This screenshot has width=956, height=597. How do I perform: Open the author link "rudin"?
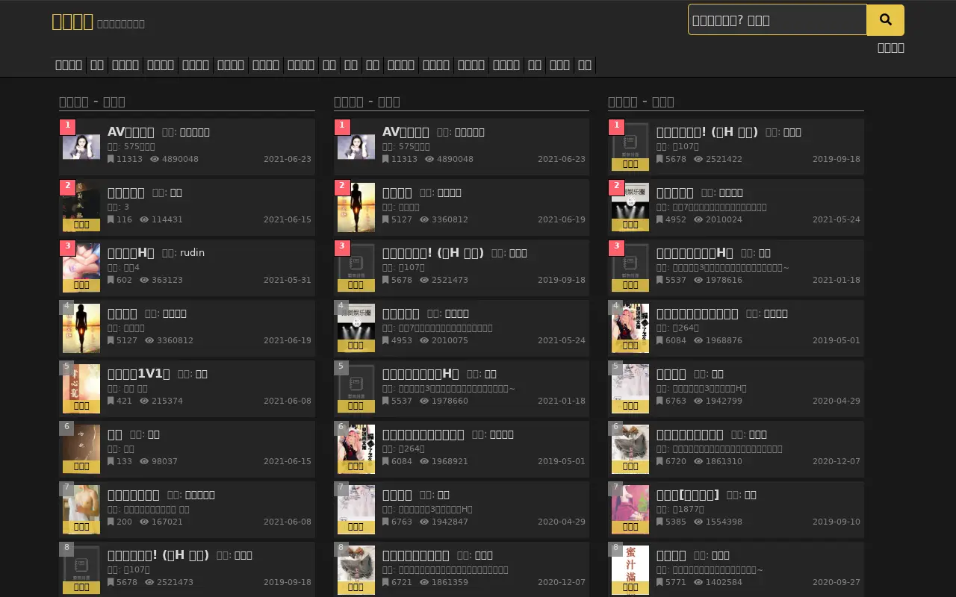(192, 253)
